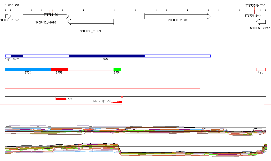
Task: Click the SAOUHSC_01898 gene arrow
Action: coord(46,16)
